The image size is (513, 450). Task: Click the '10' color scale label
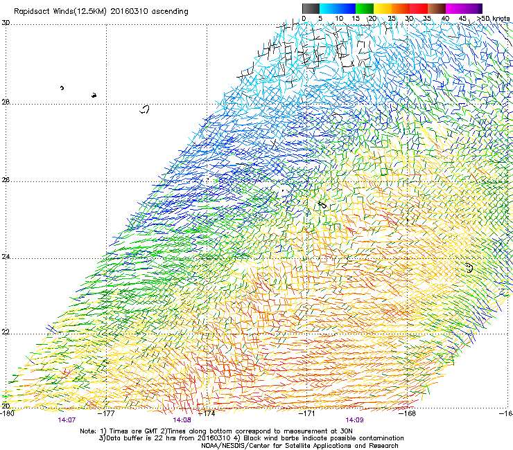339,19
